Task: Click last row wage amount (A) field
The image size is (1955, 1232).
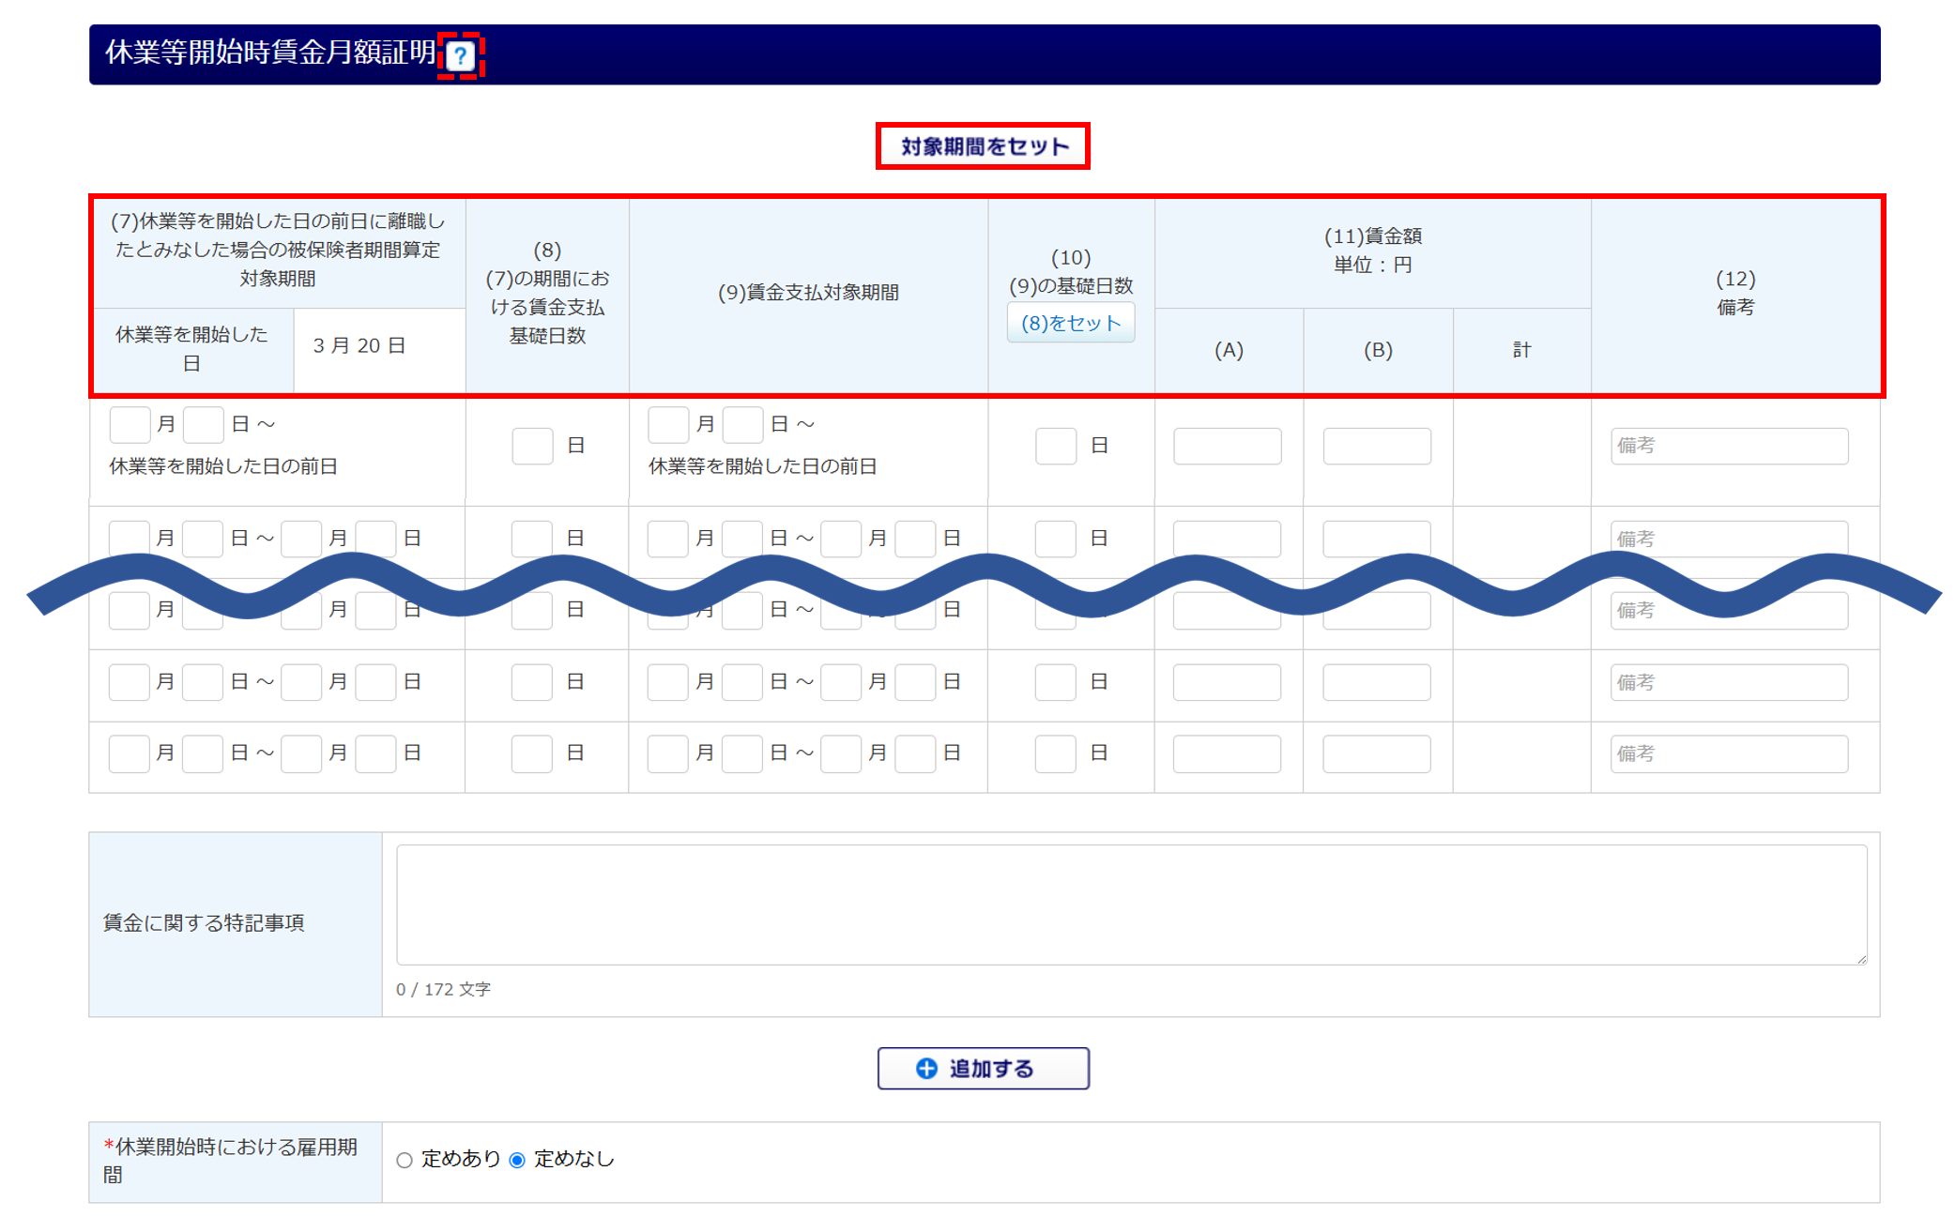Action: pyautogui.click(x=1227, y=753)
